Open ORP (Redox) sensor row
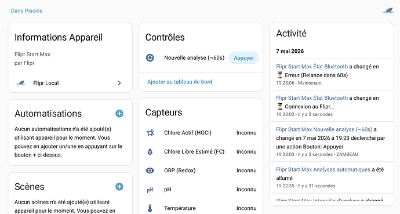This screenshot has height=214, width=400. (x=201, y=171)
